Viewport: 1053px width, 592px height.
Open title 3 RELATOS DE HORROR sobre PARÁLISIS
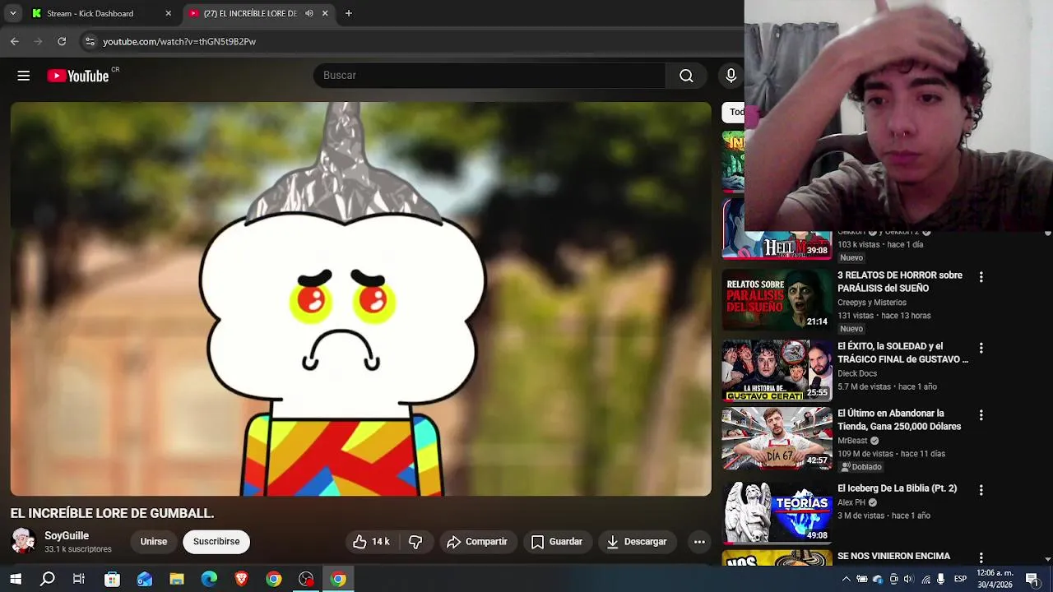900,282
